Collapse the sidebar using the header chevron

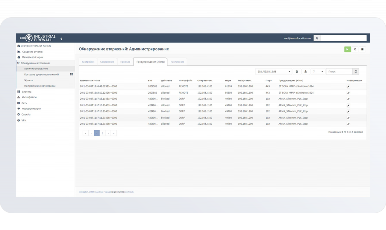[61, 38]
